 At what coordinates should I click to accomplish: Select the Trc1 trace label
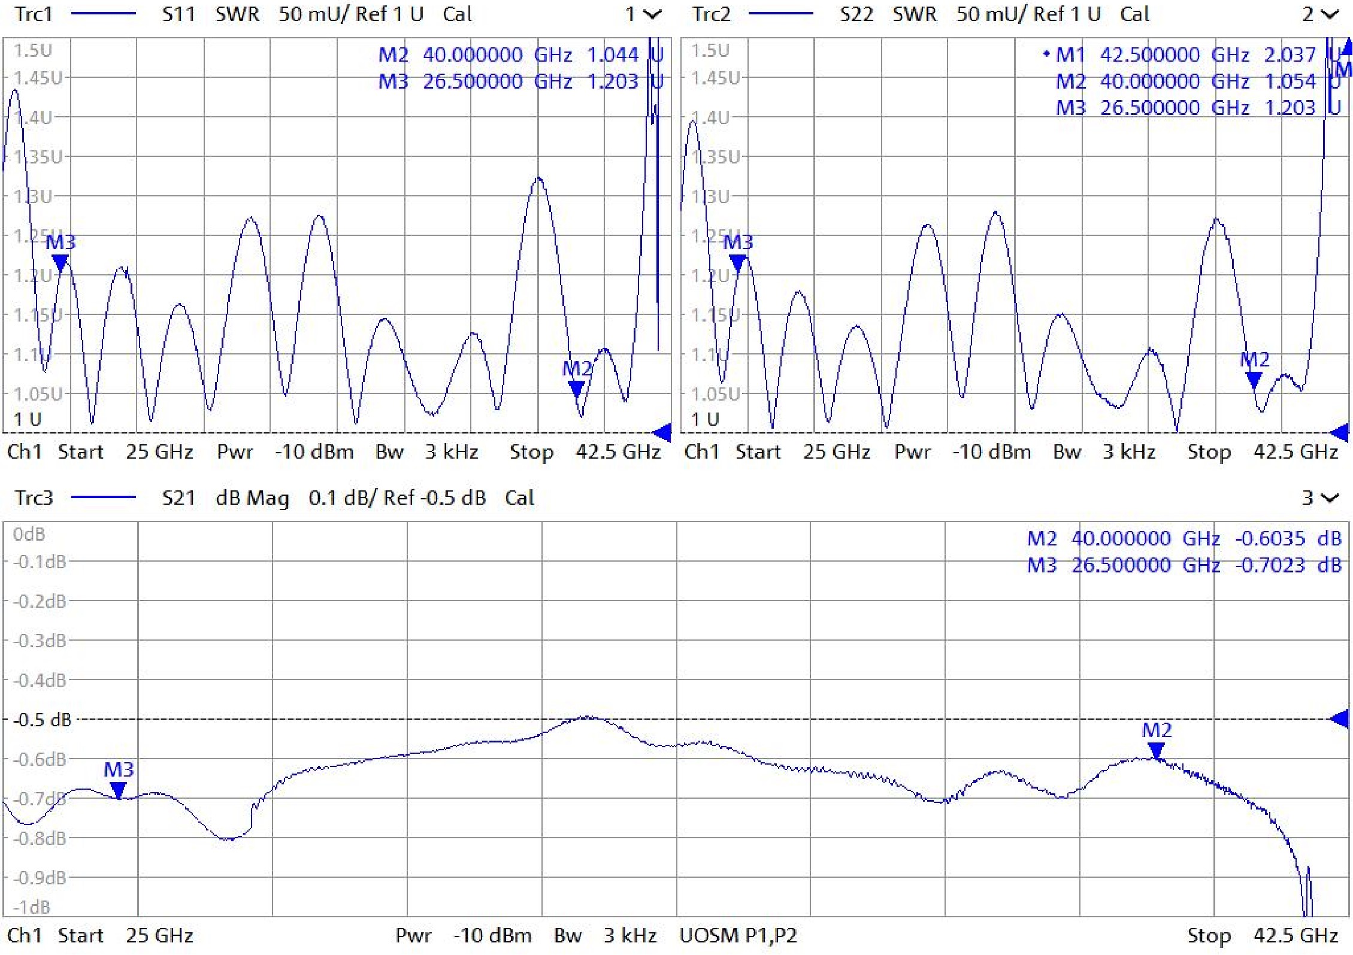click(34, 14)
